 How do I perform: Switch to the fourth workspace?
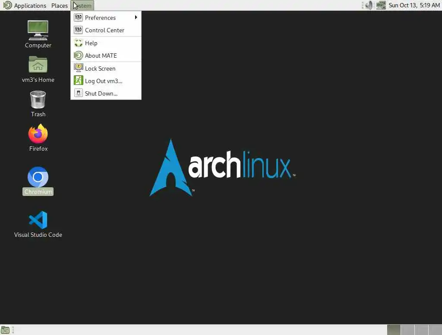click(x=435, y=330)
